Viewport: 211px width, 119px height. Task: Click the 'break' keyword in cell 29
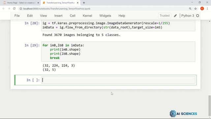pos(55,58)
